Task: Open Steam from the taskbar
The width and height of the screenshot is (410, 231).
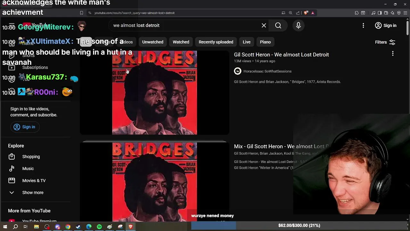Action: (78, 227)
